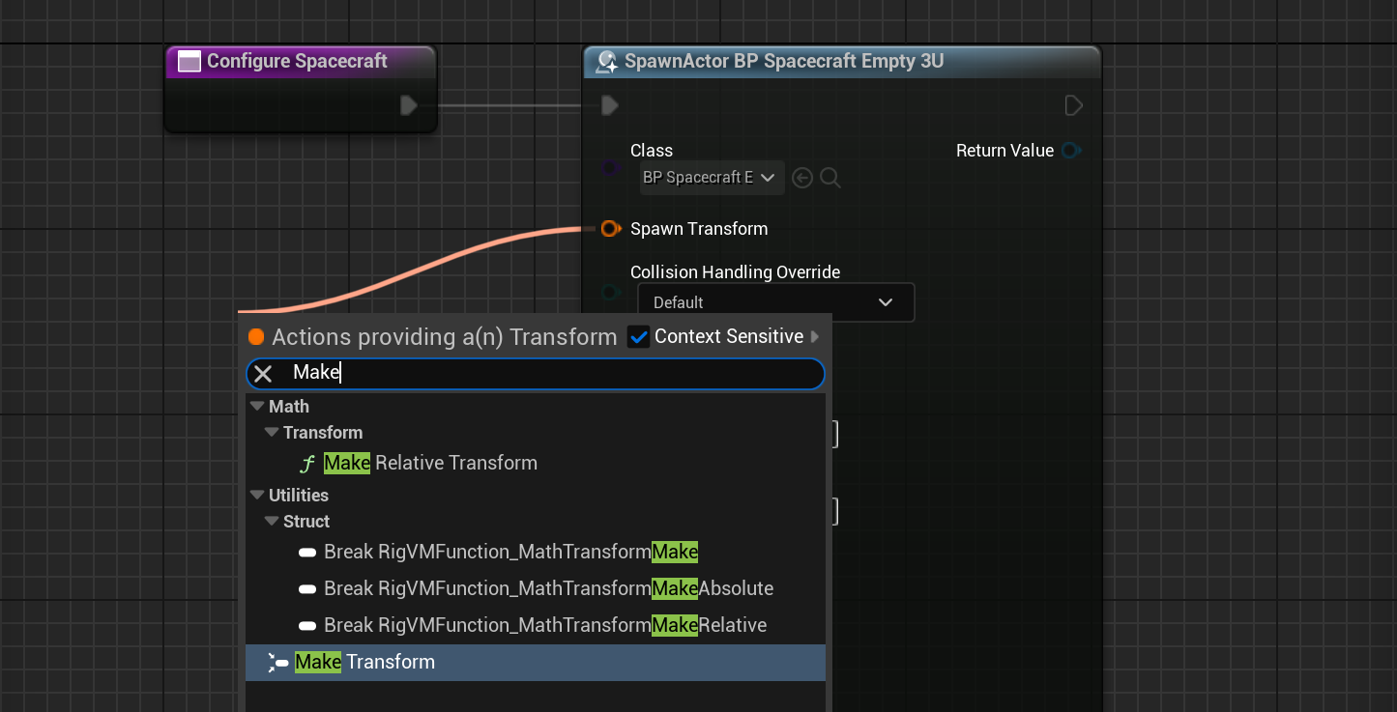
Task: Click the Spawn Transform input pin
Action: (x=610, y=229)
